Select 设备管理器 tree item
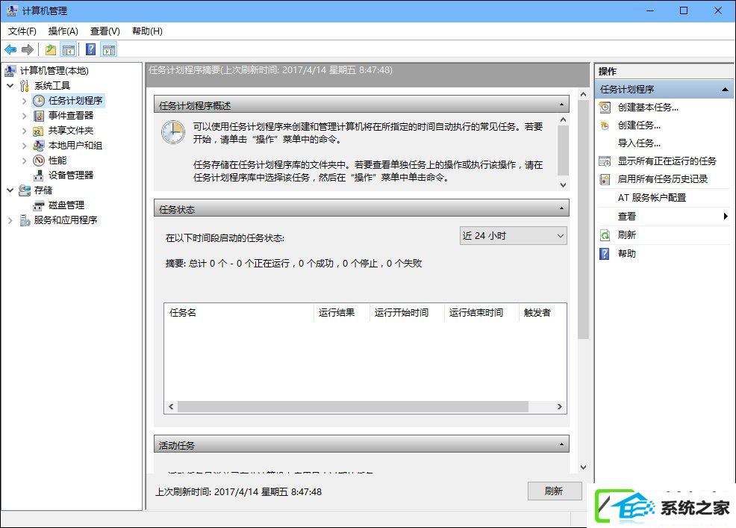 70,176
